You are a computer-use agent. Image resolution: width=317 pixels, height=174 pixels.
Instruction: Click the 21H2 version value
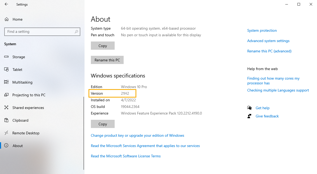point(125,93)
